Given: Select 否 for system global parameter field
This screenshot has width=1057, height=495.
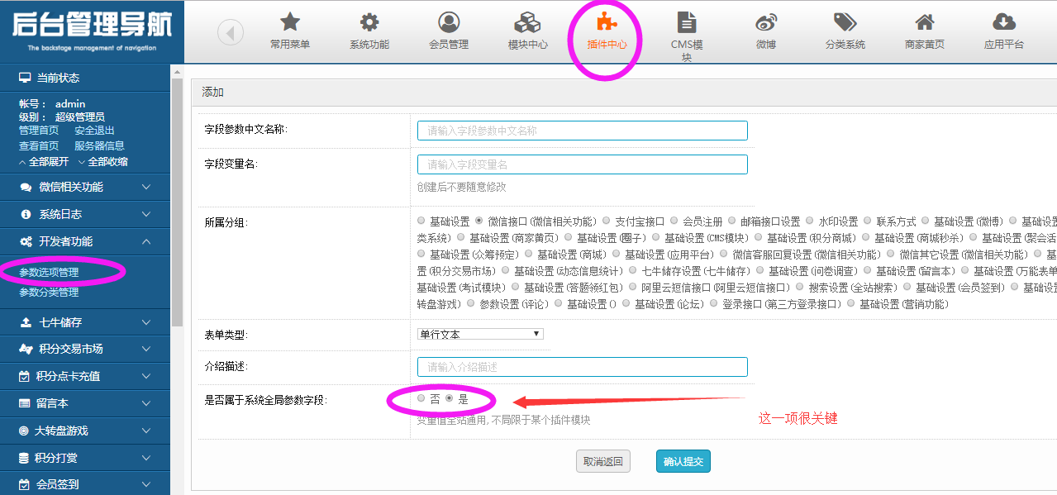Looking at the screenshot, I should point(421,398).
